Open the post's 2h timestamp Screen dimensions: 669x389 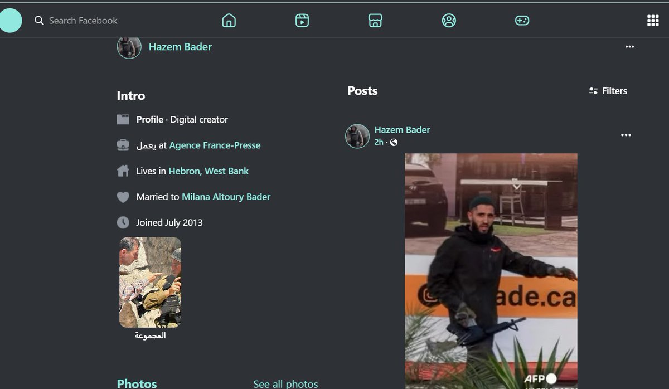tap(379, 143)
